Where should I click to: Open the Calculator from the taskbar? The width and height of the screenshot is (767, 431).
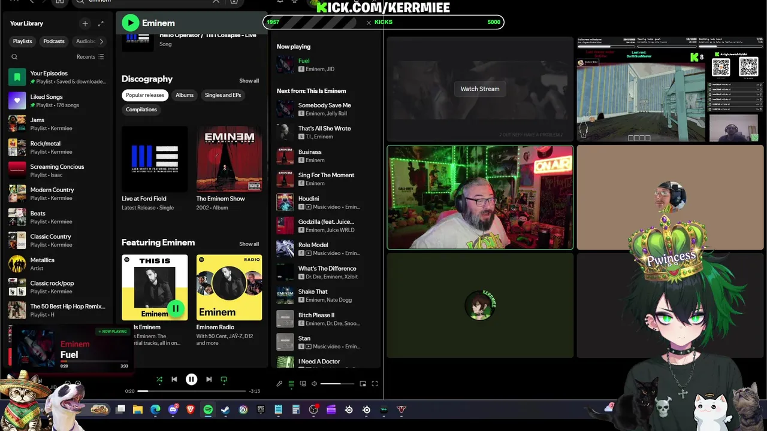click(296, 409)
